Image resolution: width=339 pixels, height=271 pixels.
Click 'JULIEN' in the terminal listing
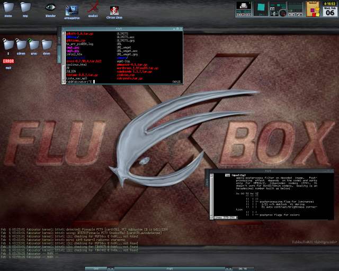coord(71,71)
